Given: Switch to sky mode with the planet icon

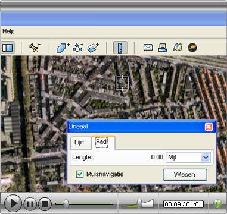Looking at the screenshot, I should [x=192, y=48].
